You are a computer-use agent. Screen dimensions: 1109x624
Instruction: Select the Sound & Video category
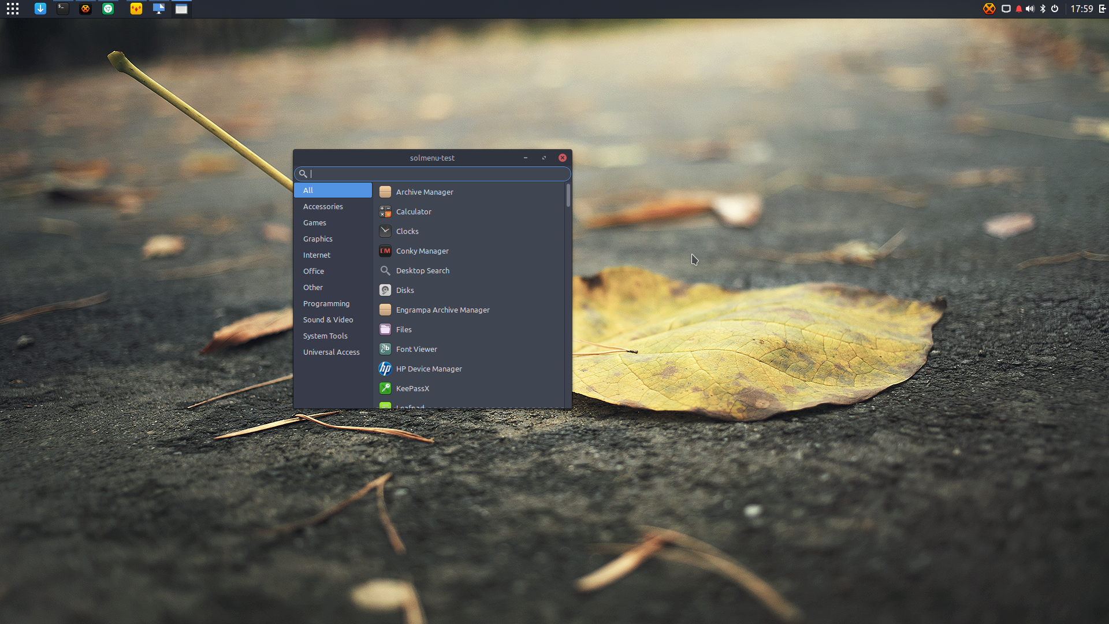333,320
